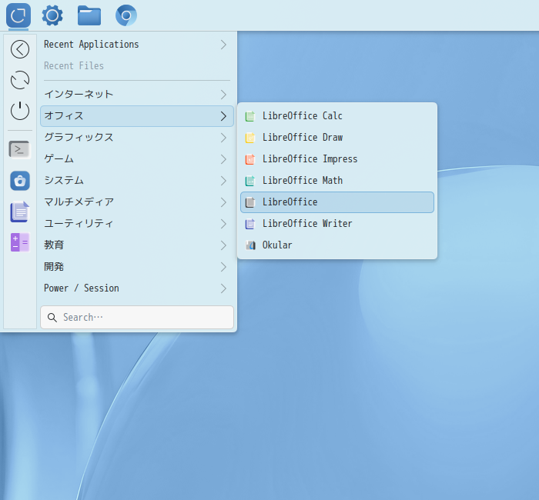Open the ユーティリティ category
Screen dimensions: 539x500
pos(137,224)
